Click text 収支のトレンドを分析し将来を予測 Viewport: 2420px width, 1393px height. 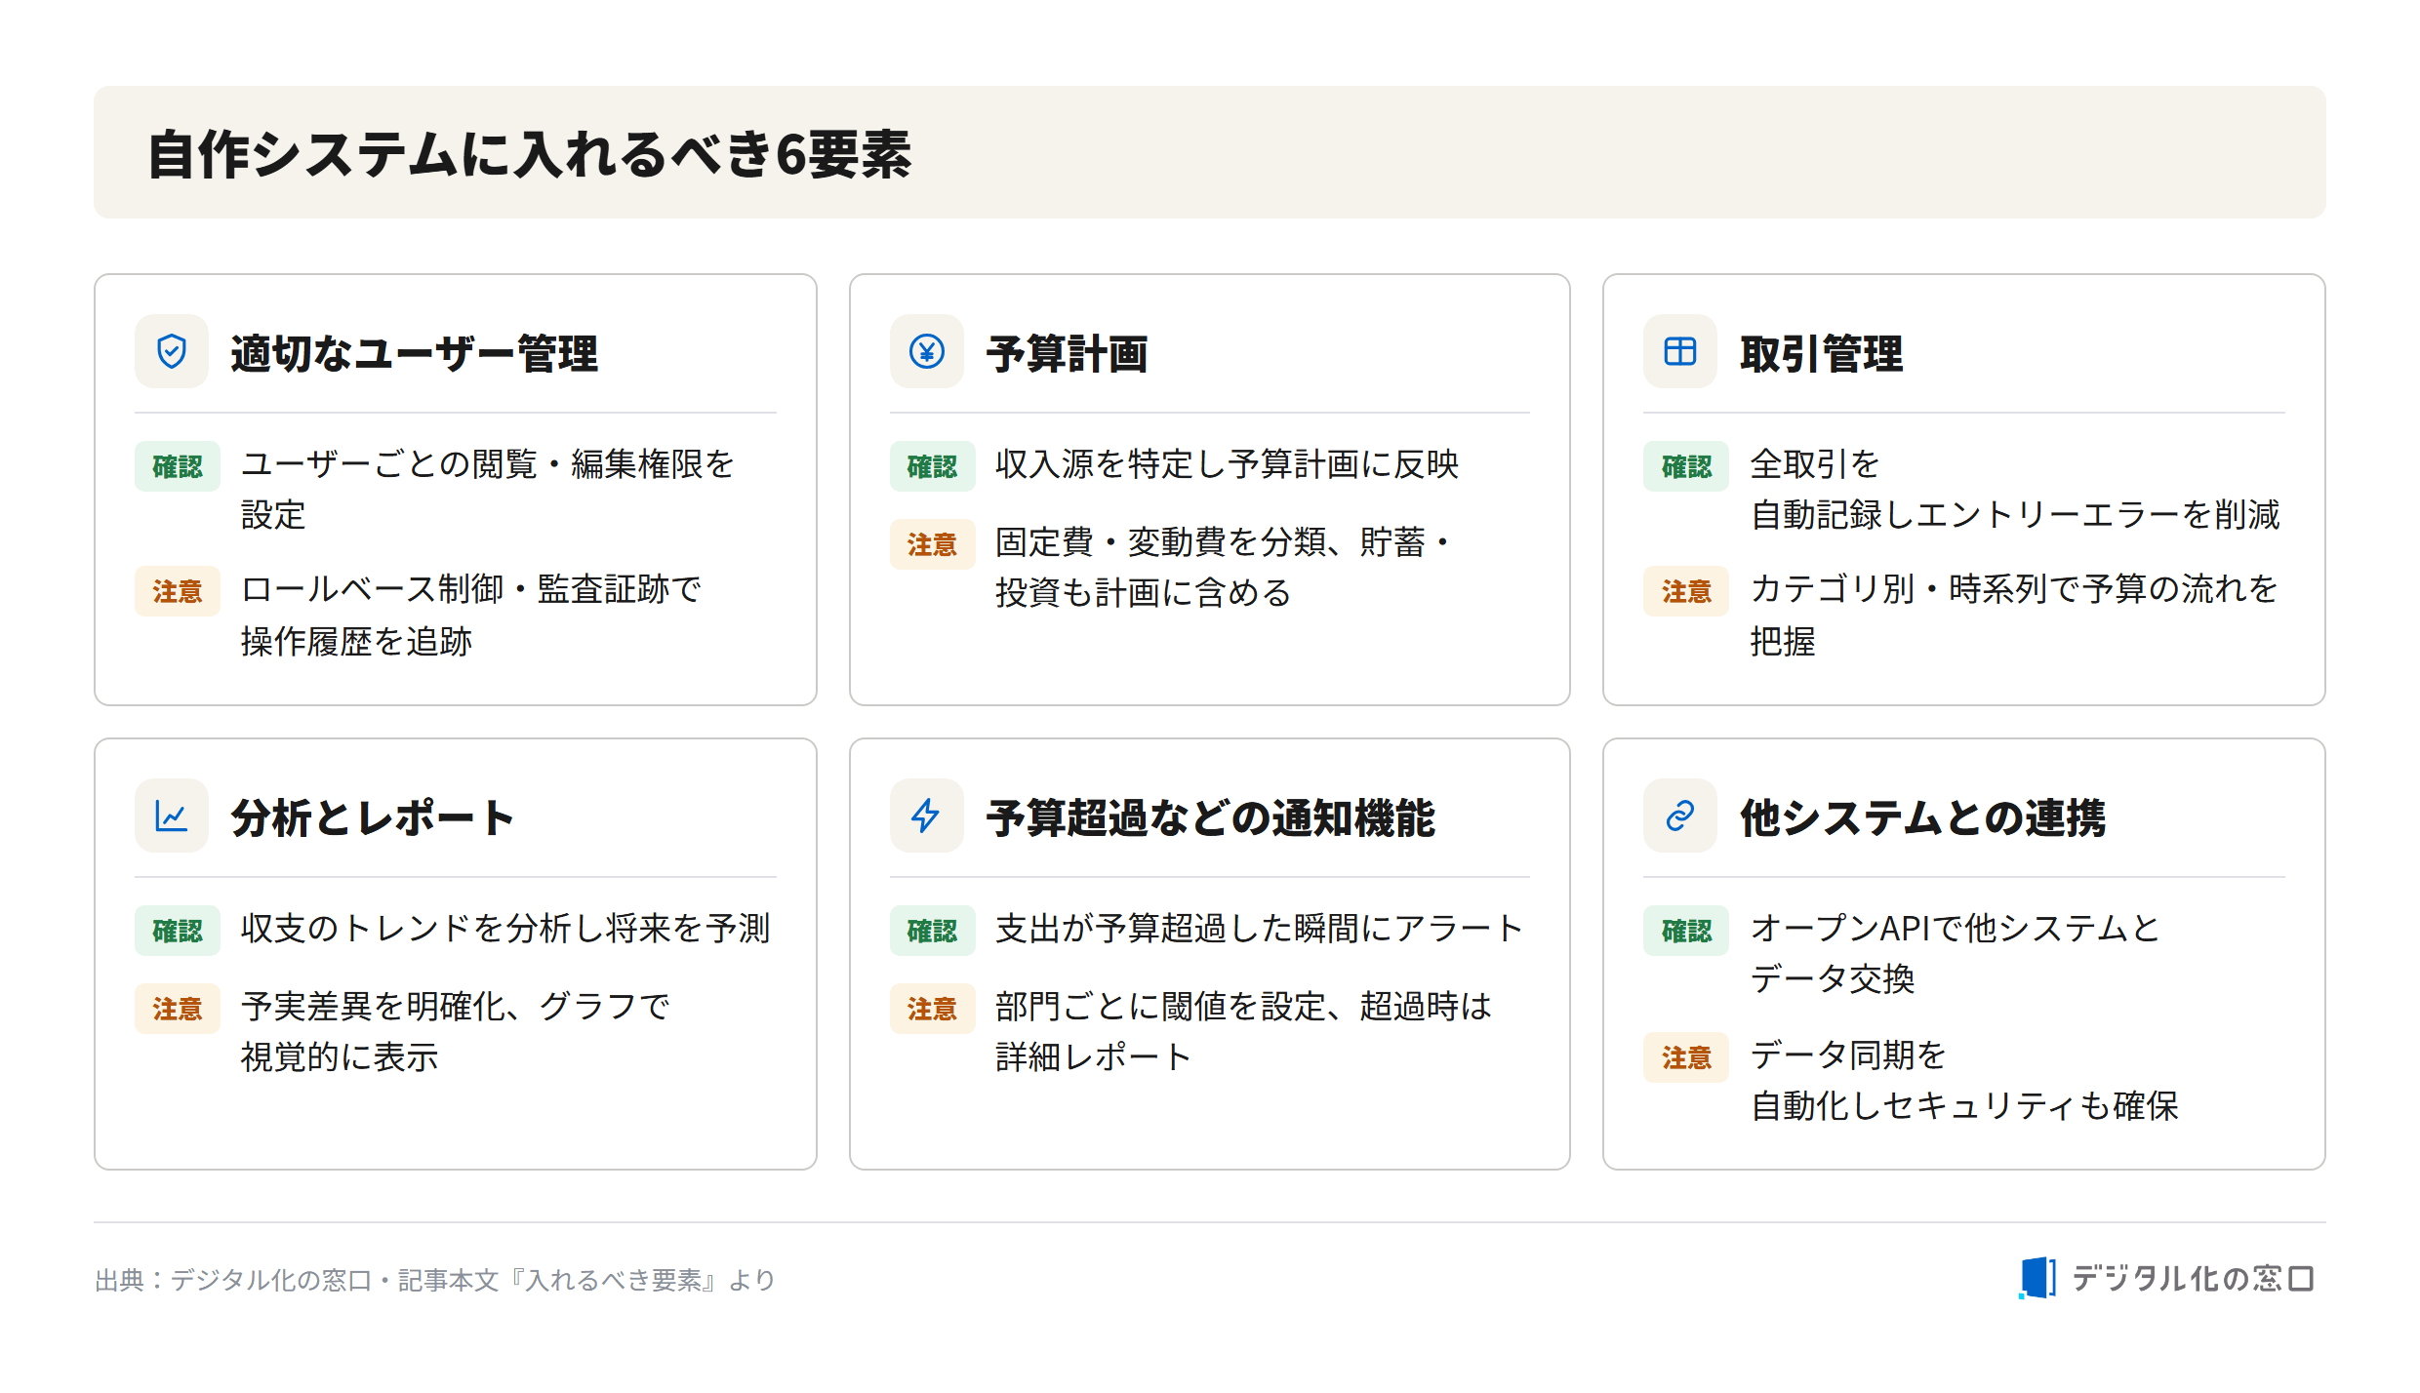(505, 929)
